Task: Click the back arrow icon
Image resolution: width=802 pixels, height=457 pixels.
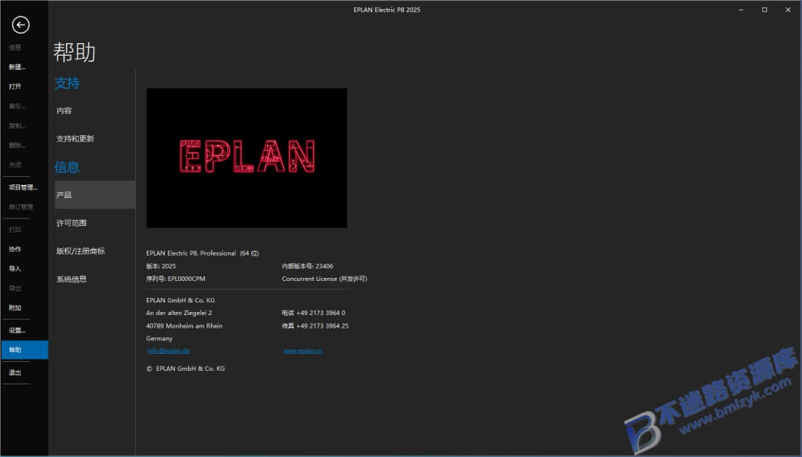Action: pyautogui.click(x=21, y=25)
